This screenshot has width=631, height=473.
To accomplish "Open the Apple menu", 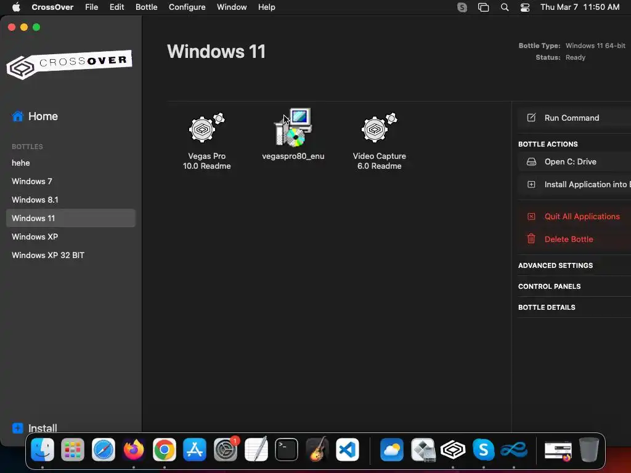I will pyautogui.click(x=16, y=7).
